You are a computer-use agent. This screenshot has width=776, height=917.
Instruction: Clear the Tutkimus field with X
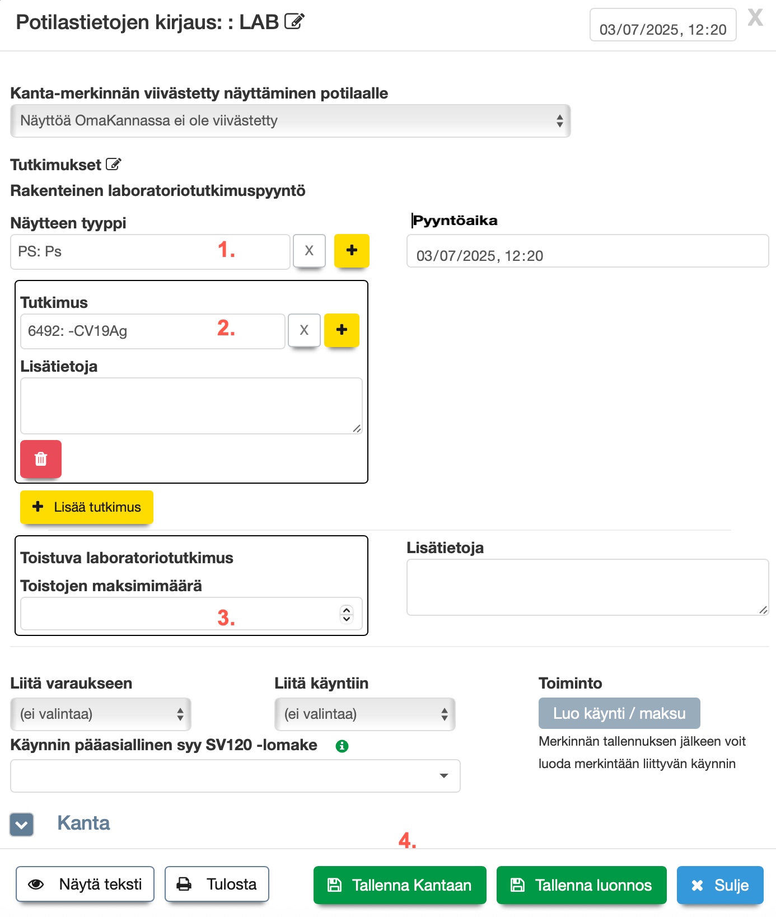point(304,330)
